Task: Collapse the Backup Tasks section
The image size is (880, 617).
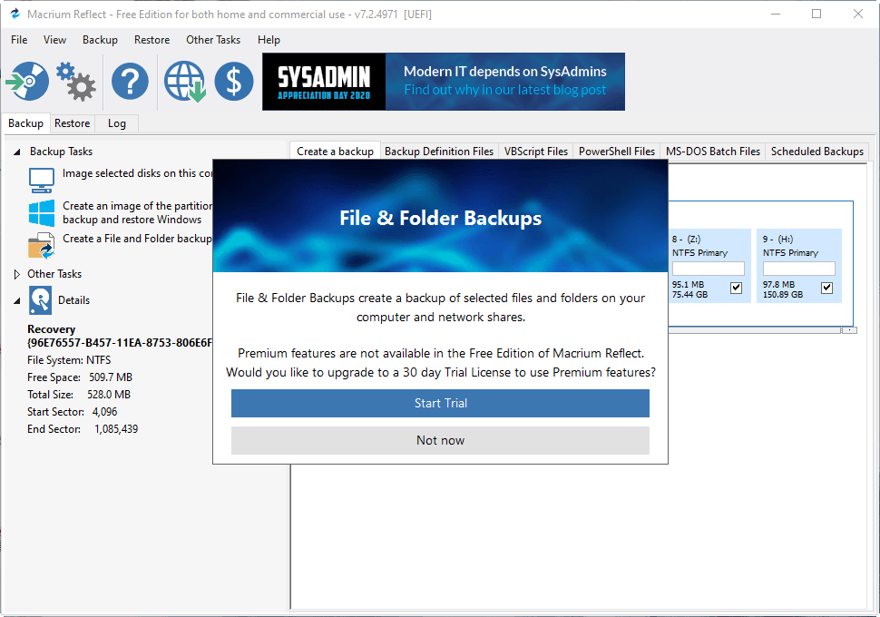Action: tap(17, 152)
